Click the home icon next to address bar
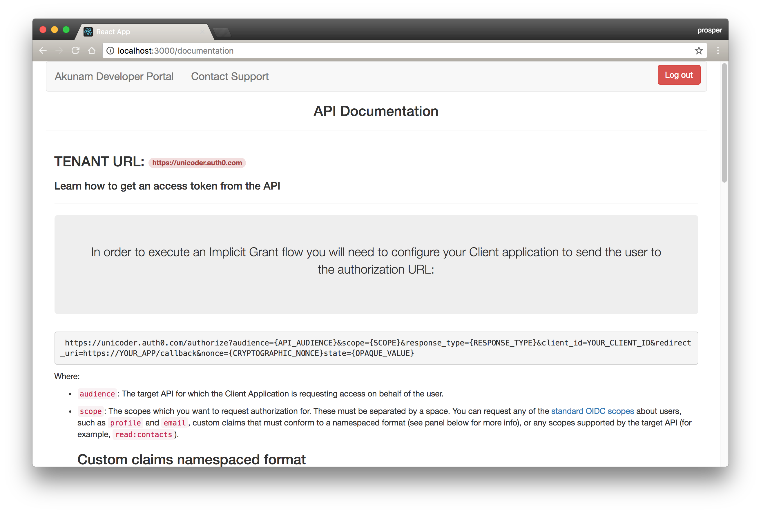 click(92, 50)
